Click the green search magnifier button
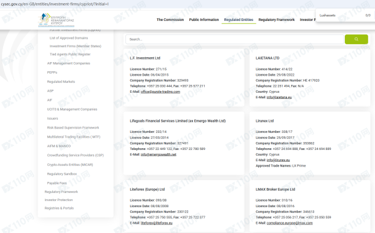The width and height of the screenshot is (375, 233). pyautogui.click(x=357, y=39)
